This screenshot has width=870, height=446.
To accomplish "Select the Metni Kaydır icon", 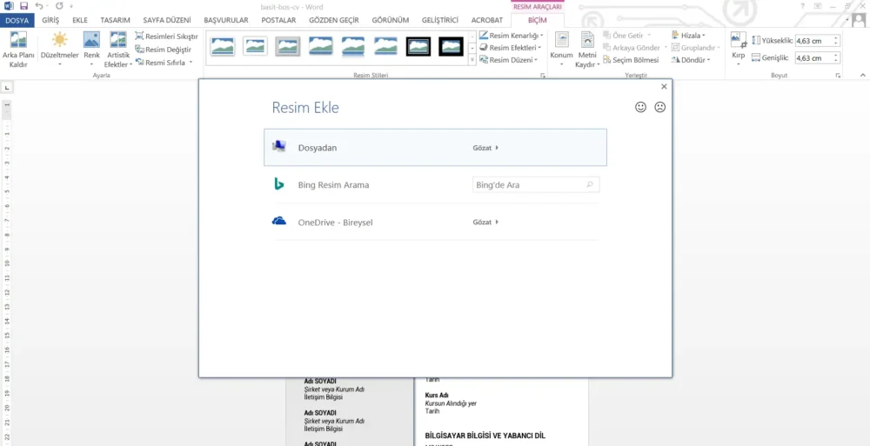I will coord(587,40).
